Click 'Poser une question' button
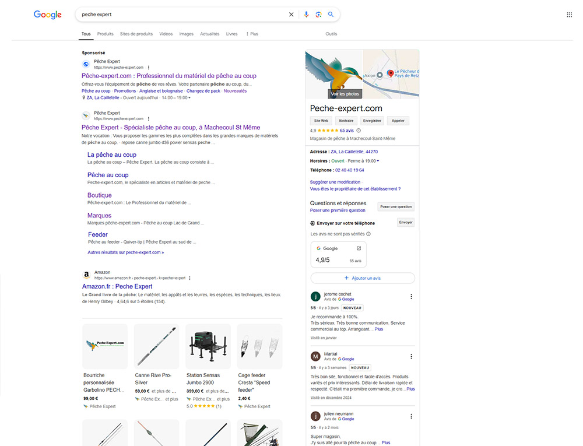The height and width of the screenshot is (446, 583). (396, 206)
